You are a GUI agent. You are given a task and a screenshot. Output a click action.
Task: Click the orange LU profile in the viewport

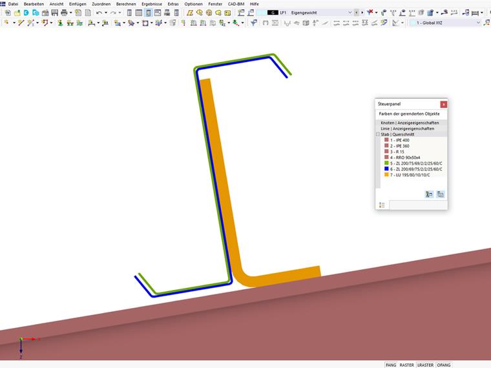221,175
